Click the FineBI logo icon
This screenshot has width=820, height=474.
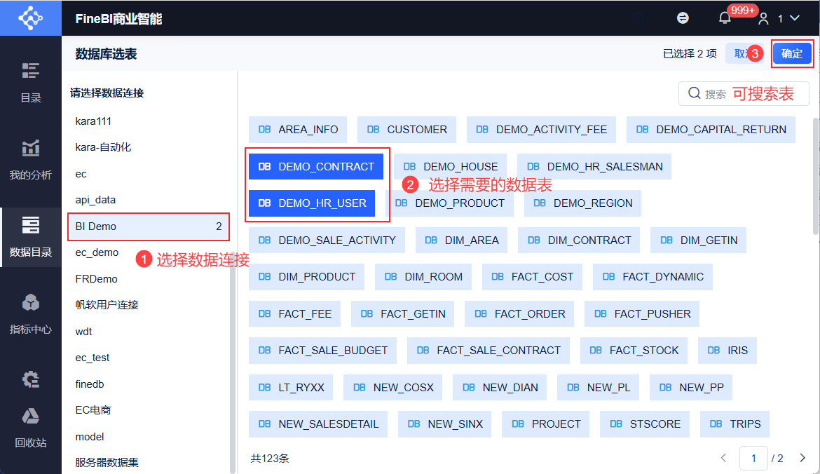30,18
